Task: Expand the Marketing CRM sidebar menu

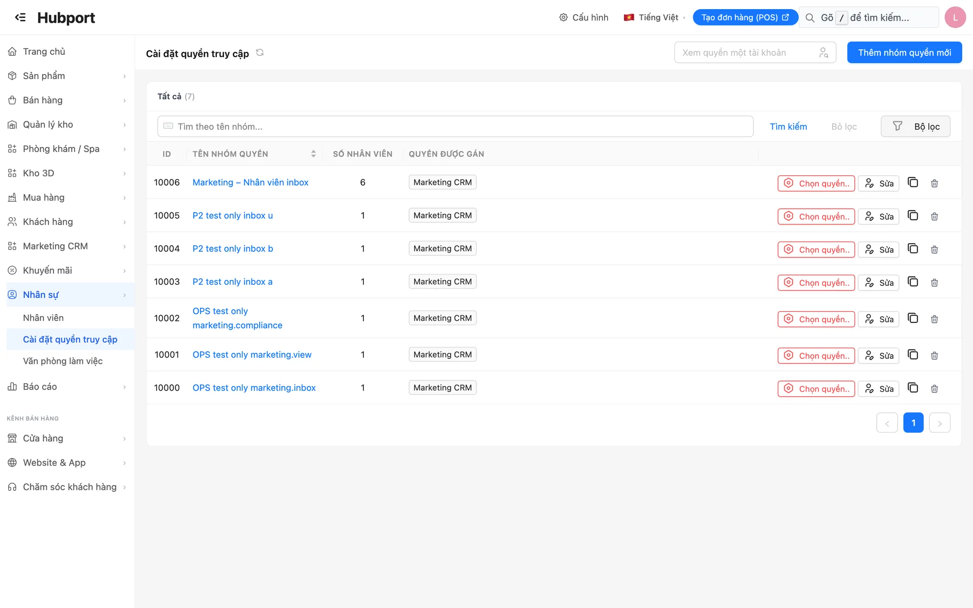Action: [67, 246]
